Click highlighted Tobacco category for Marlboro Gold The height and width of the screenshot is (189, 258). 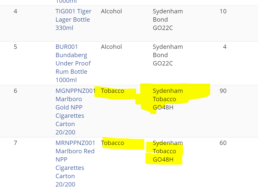pos(113,91)
